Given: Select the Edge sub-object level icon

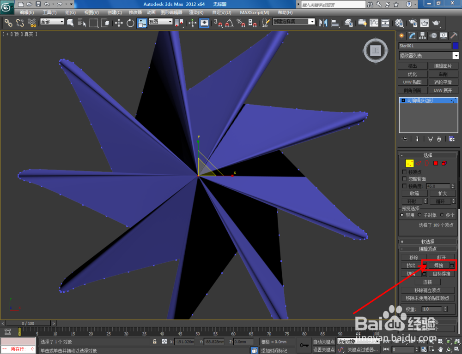Looking at the screenshot, I should click(x=419, y=163).
